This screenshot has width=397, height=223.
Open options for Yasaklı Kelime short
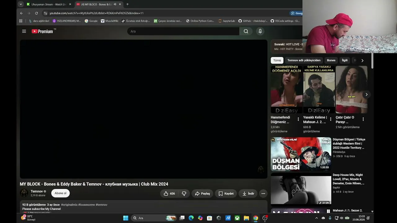331,119
